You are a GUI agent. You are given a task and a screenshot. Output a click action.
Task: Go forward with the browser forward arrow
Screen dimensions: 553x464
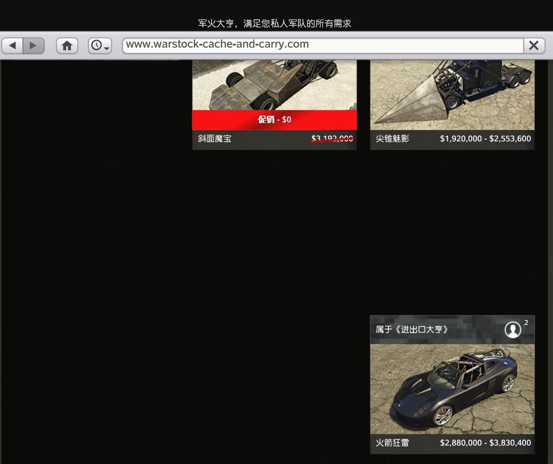(x=34, y=45)
